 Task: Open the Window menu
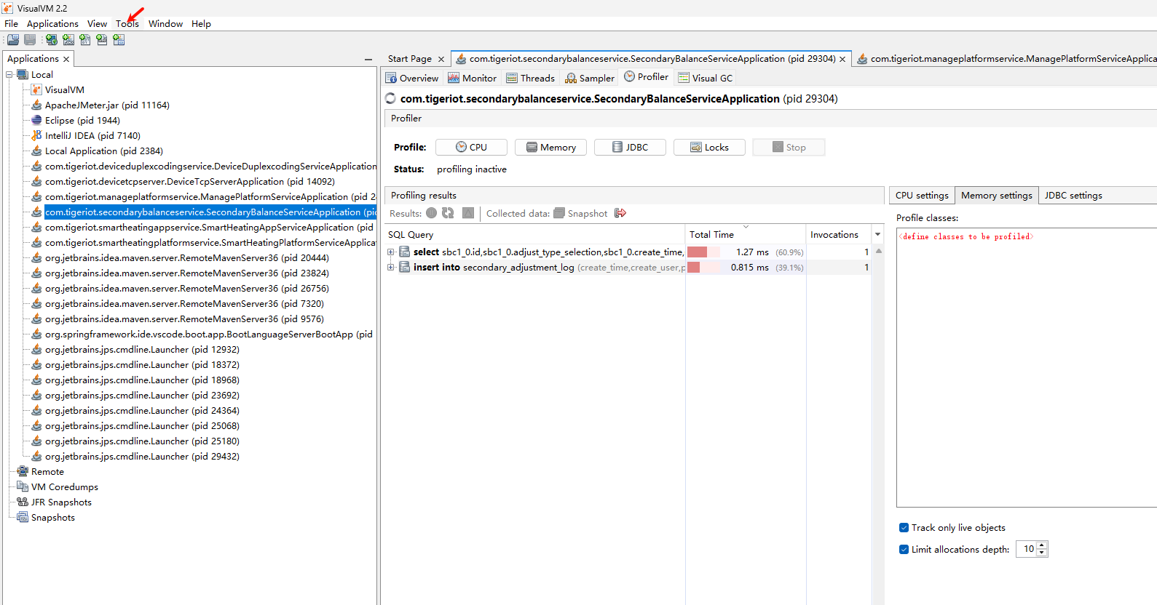pos(165,23)
